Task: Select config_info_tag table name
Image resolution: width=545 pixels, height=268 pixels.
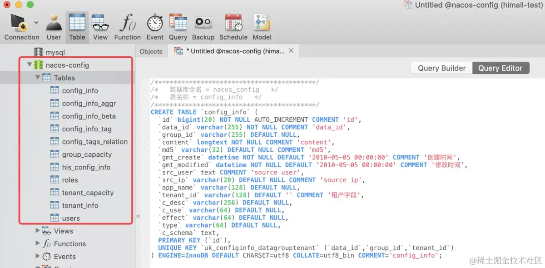Action: pyautogui.click(x=87, y=129)
